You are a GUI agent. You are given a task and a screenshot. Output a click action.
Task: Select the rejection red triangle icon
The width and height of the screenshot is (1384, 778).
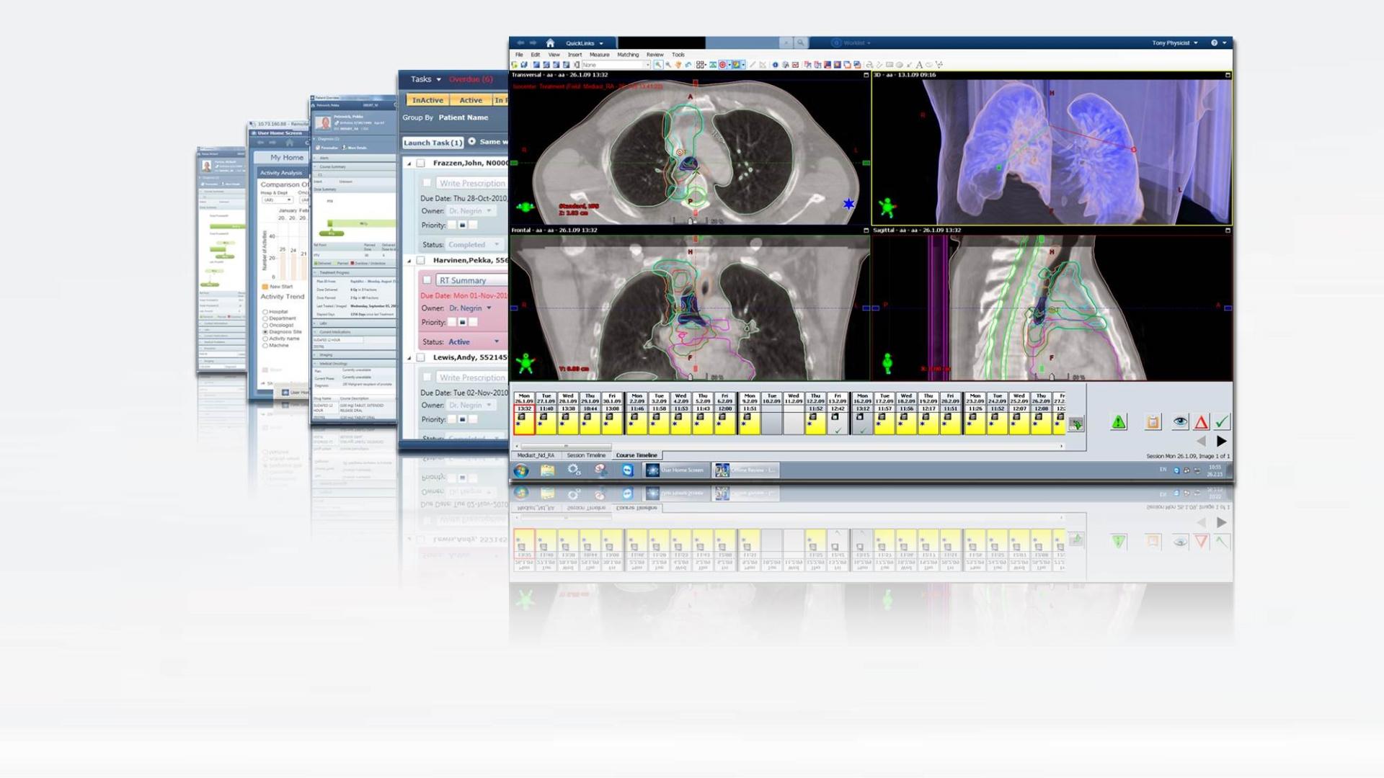1202,422
